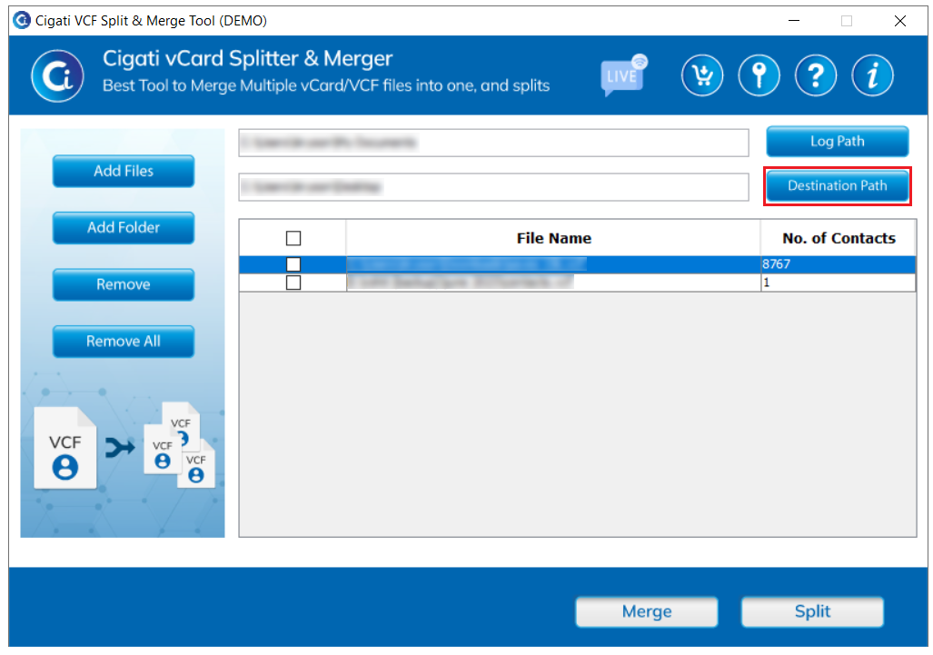Open the Live chat icon

[623, 75]
